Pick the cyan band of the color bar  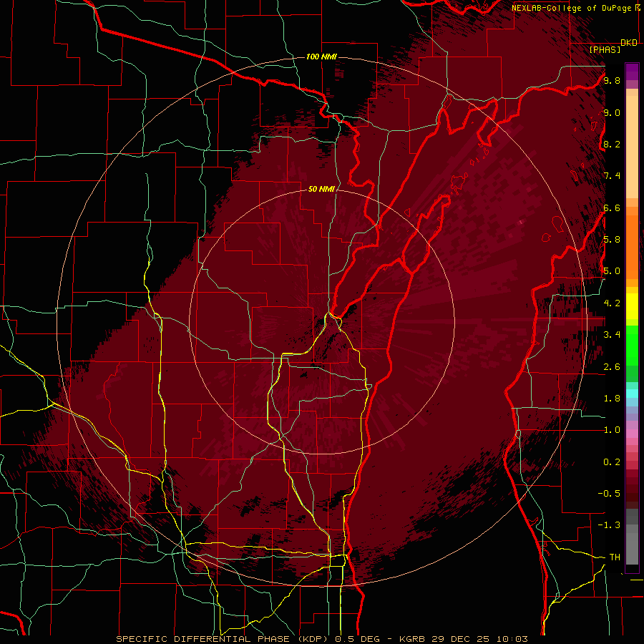[632, 394]
